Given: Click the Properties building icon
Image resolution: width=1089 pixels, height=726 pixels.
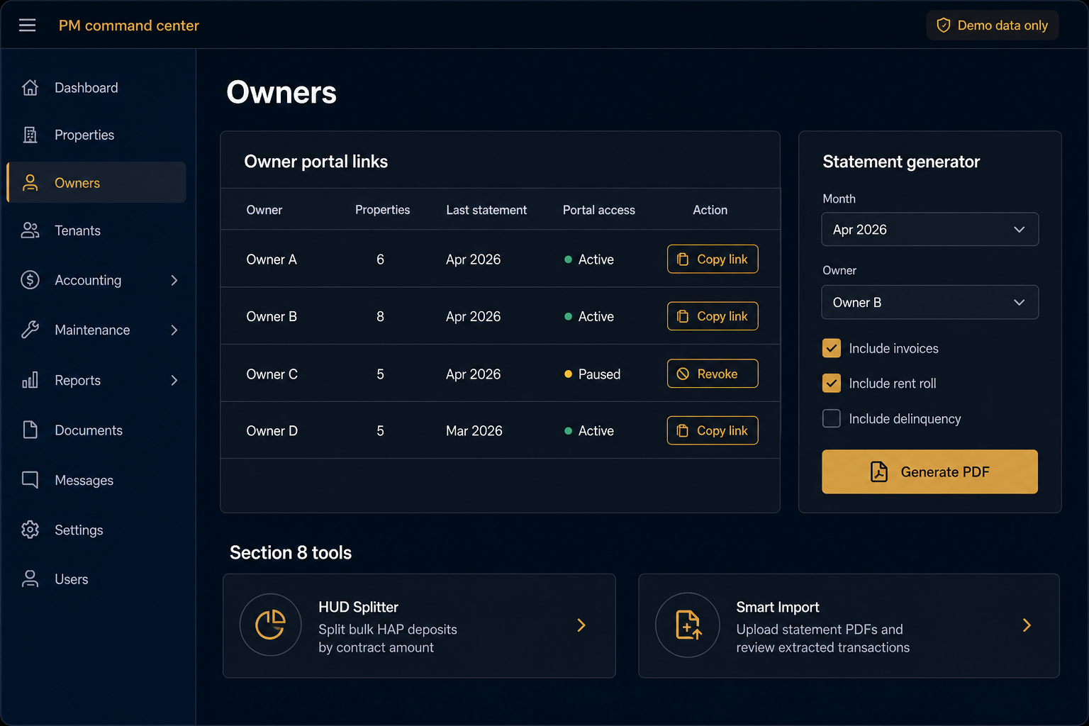Looking at the screenshot, I should tap(30, 135).
